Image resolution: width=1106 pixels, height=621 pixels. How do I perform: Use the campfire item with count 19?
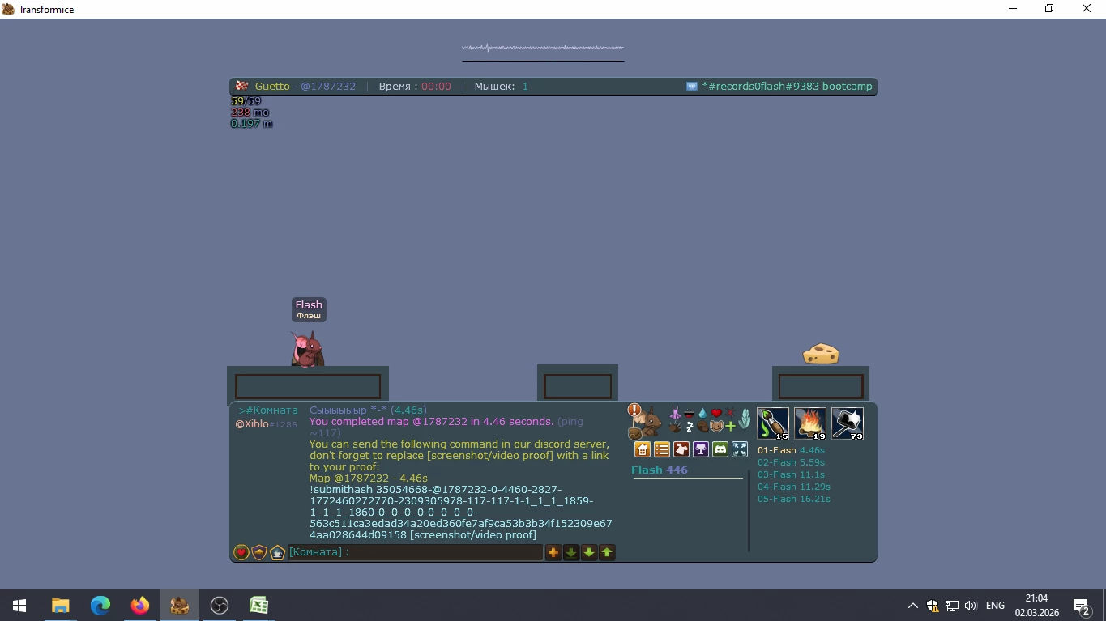point(810,423)
